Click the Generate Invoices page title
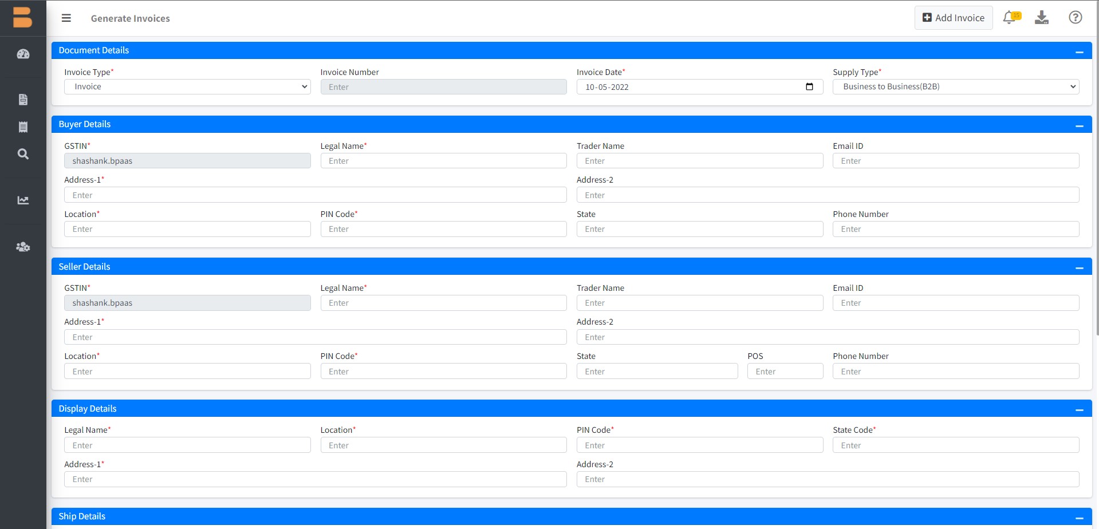 (x=130, y=18)
